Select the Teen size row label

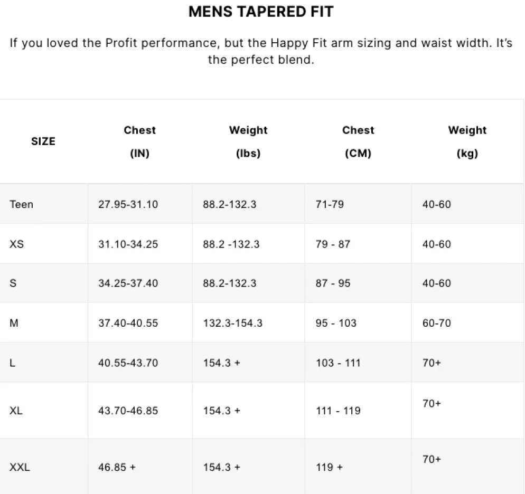pyautogui.click(x=22, y=204)
